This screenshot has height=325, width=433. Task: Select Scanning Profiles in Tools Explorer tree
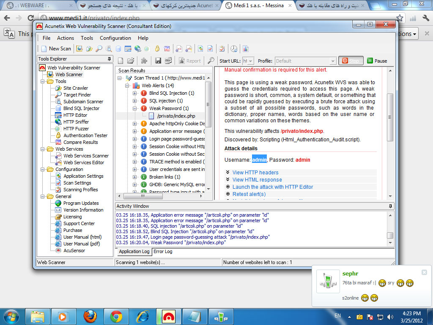pos(81,190)
